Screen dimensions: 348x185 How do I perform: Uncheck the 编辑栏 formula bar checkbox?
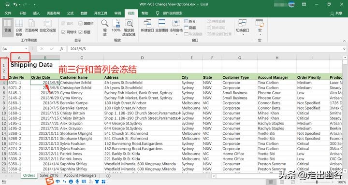point(80,23)
